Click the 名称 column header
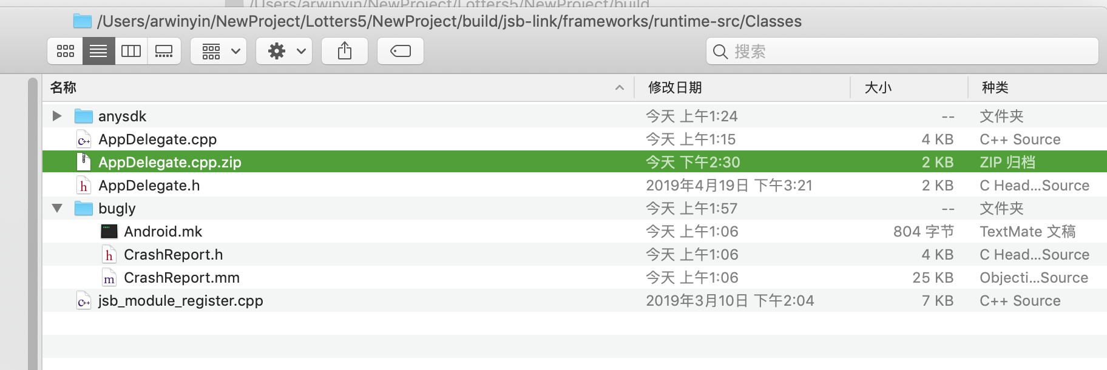The width and height of the screenshot is (1107, 370). pyautogui.click(x=63, y=88)
